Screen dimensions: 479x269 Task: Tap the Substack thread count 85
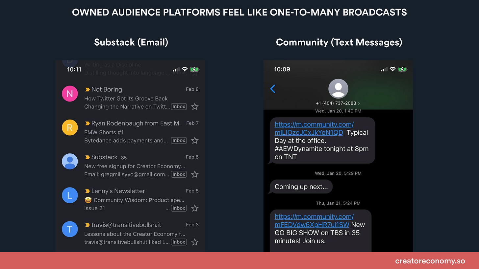click(124, 158)
